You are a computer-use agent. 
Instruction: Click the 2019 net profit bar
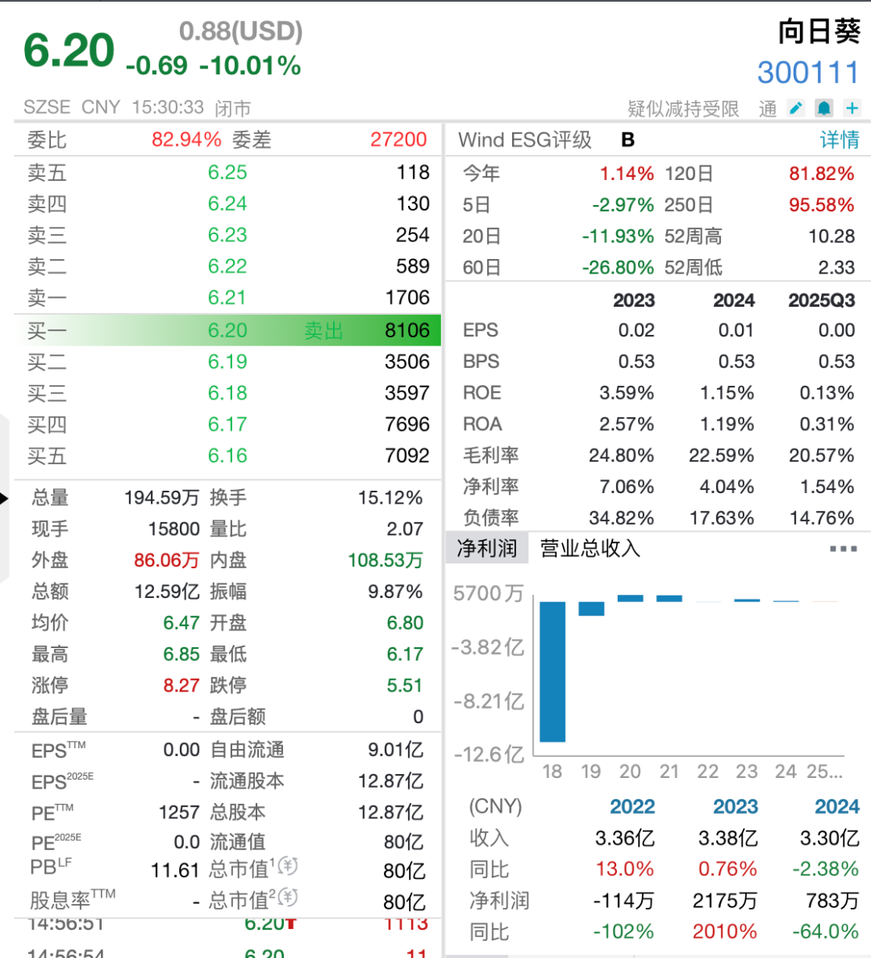point(591,609)
